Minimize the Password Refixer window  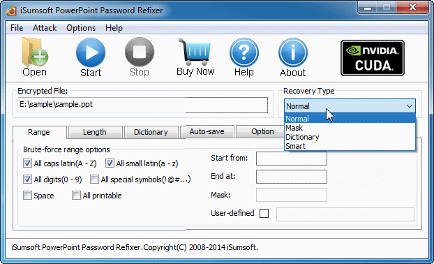pyautogui.click(x=367, y=8)
